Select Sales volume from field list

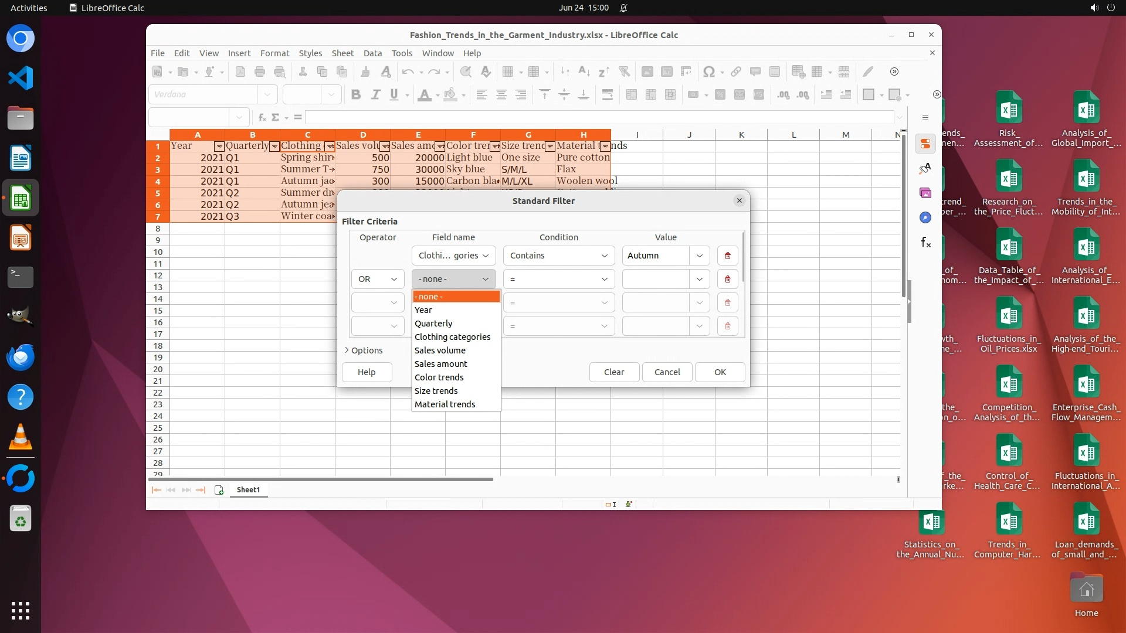[440, 350]
